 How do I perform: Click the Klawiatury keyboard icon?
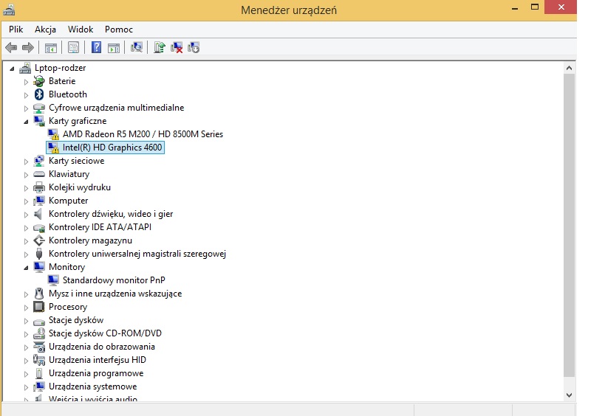click(39, 174)
